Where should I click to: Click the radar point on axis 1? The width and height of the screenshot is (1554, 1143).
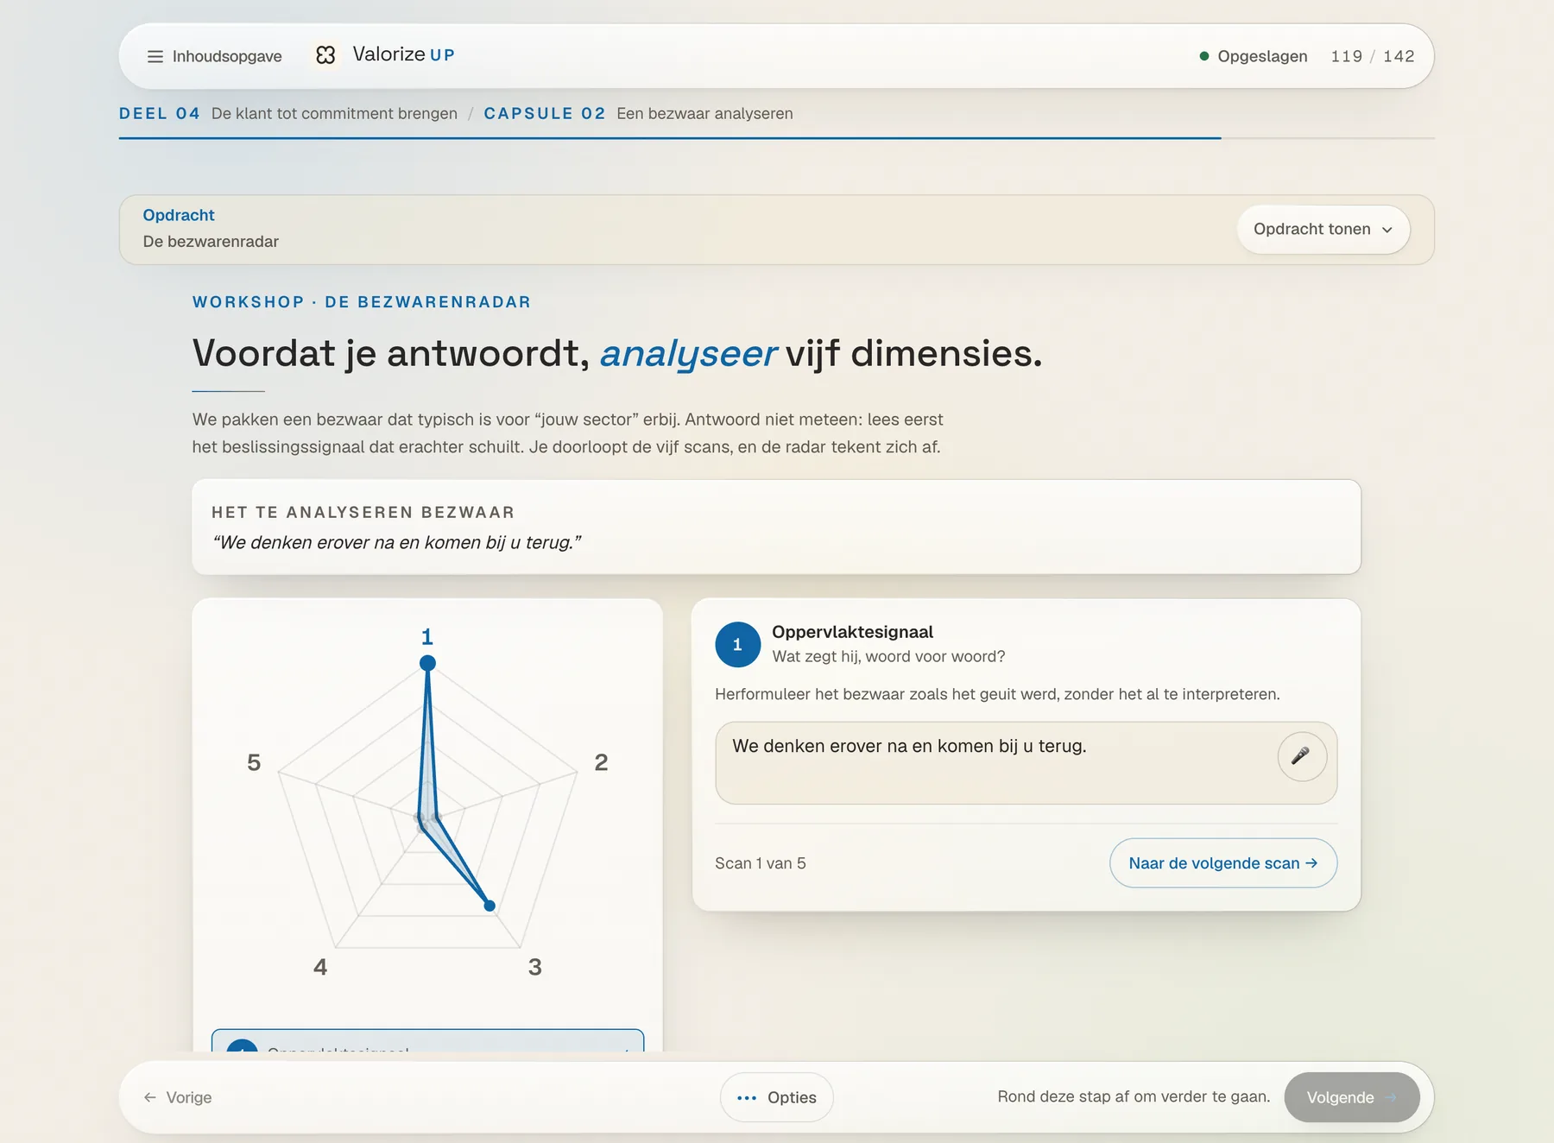coord(427,663)
